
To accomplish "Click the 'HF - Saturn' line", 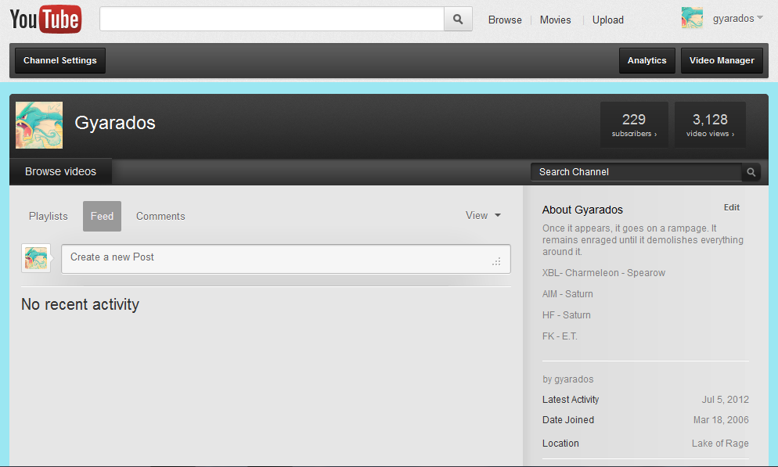I will pyautogui.click(x=566, y=315).
